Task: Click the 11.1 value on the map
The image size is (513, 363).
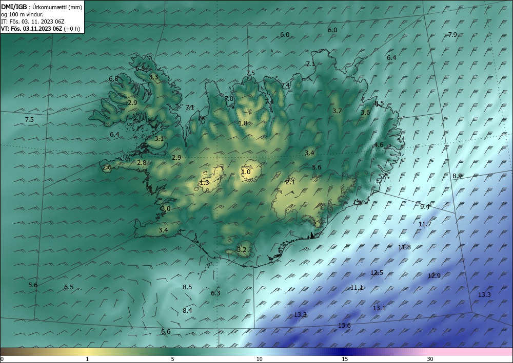Action: (357, 288)
